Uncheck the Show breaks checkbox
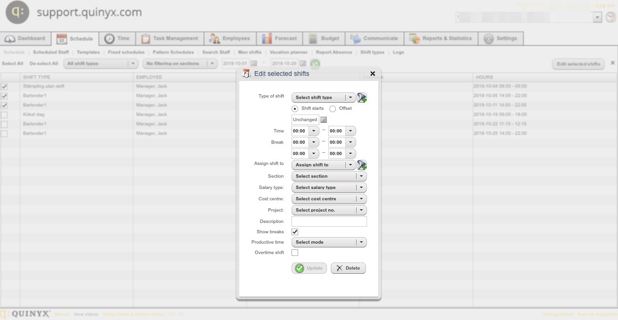The width and height of the screenshot is (618, 320). tap(295, 232)
